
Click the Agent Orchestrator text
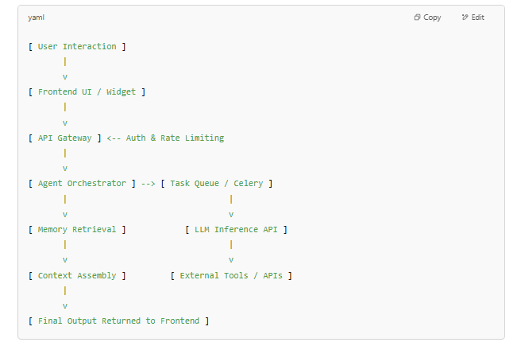click(x=82, y=184)
